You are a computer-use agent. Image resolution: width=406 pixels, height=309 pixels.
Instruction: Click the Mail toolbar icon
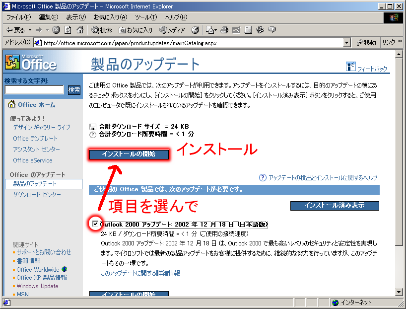[x=210, y=30]
